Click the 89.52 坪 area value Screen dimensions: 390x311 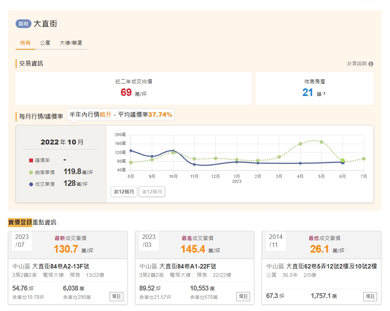tap(150, 288)
